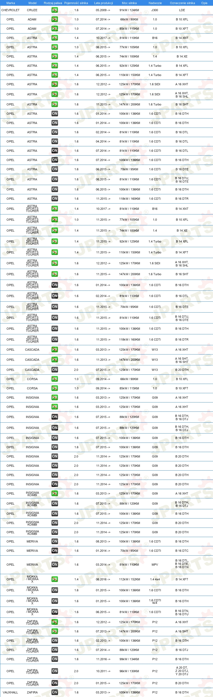The image size is (213, 697).
Task: Click PB icon in Mokka 1.4 B 14 XFT row
Action: pyautogui.click(x=54, y=579)
